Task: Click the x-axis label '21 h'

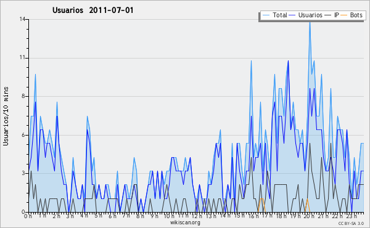Action: pyautogui.click(x=323, y=216)
